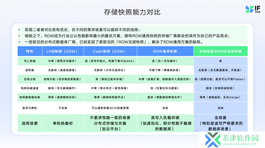Click the '快照删除复杂度' row label
This screenshot has height=148, width=265.
click(x=30, y=97)
